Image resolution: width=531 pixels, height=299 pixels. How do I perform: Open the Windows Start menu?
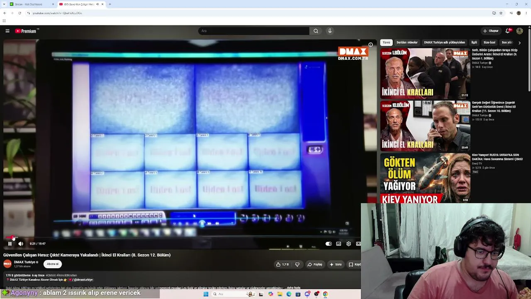click(x=206, y=294)
